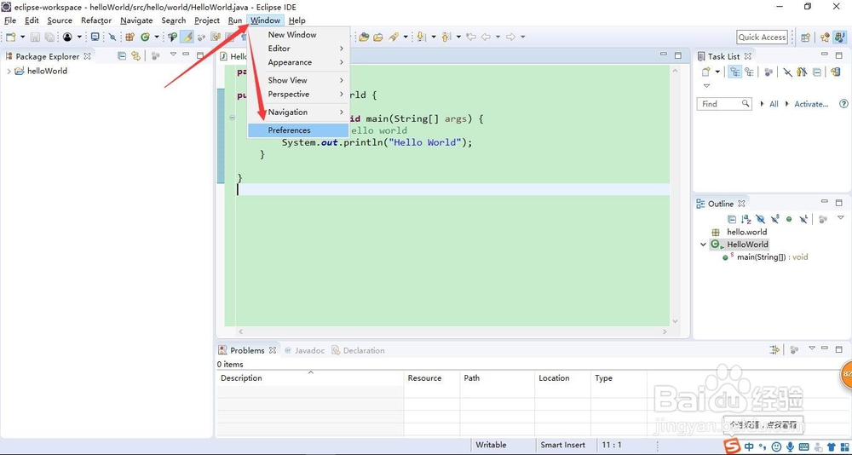Click the Save All toolbar icon
Image resolution: width=852 pixels, height=455 pixels.
(49, 37)
